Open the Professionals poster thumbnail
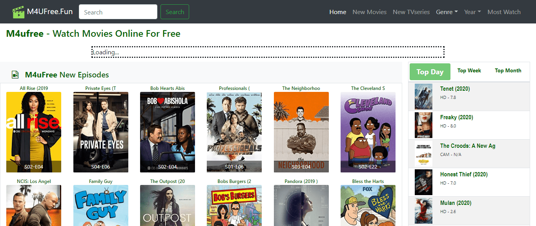The height and width of the screenshot is (226, 536). click(x=234, y=132)
